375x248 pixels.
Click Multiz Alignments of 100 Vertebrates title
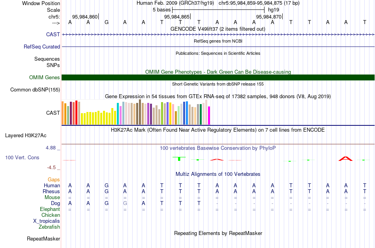tap(218, 174)
